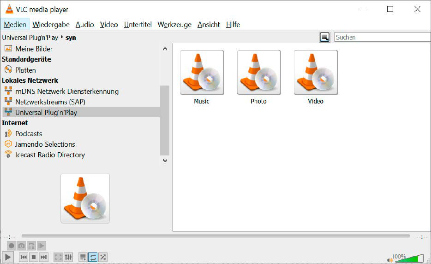Open the Audio menu
The width and height of the screenshot is (431, 264).
point(84,25)
